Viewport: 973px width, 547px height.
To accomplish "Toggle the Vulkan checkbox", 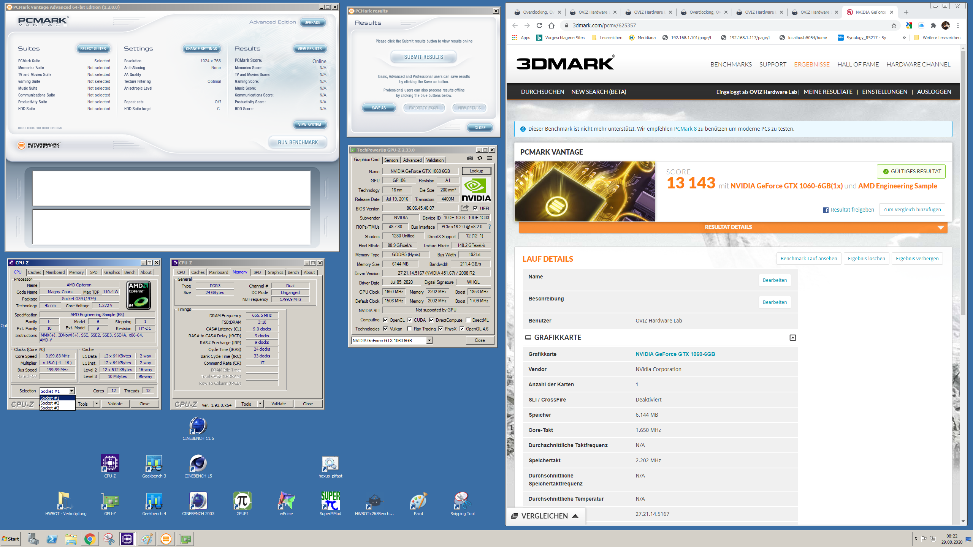I will point(385,329).
